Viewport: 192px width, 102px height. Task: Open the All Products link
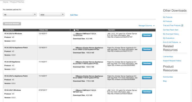[x=167, y=21]
